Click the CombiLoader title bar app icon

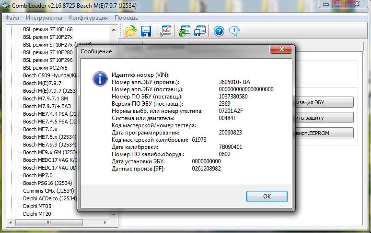(6, 6)
